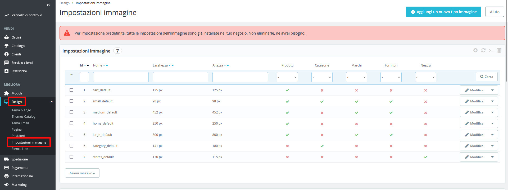Open Themes Catalog submenu item
This screenshot has width=508, height=190.
[x=24, y=116]
